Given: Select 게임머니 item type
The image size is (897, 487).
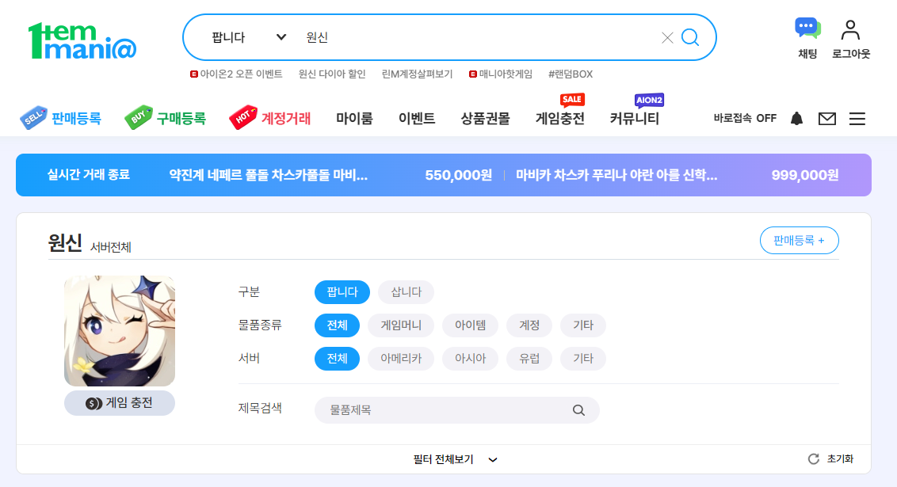Looking at the screenshot, I should click(x=401, y=325).
